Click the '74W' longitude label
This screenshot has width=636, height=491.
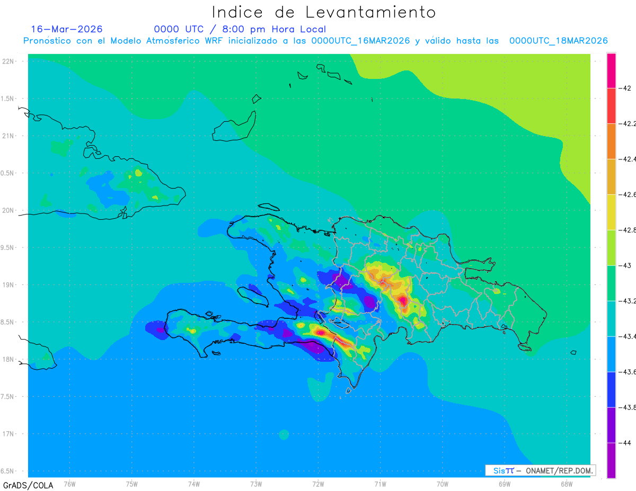click(193, 484)
